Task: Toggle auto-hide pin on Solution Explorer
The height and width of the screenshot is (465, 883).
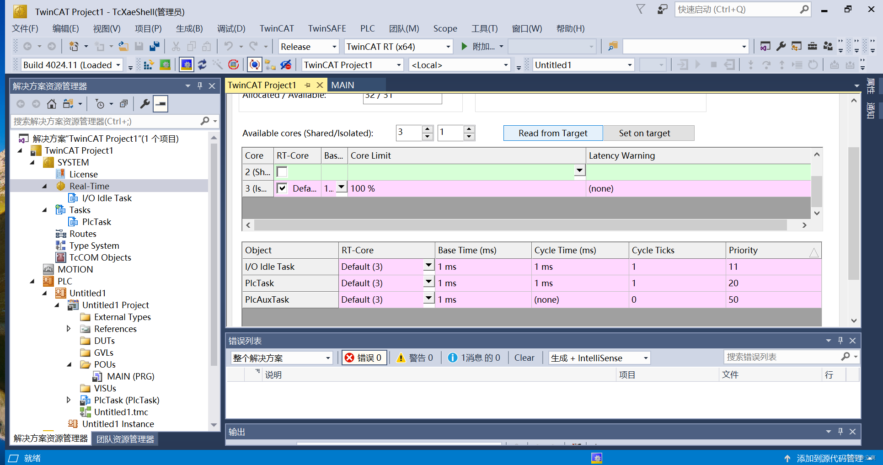Action: coord(200,86)
